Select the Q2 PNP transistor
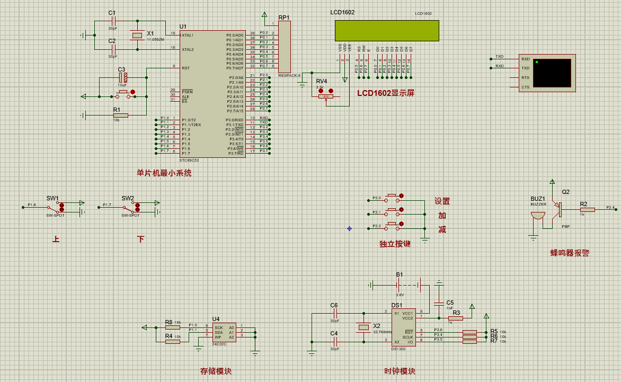Image resolution: width=621 pixels, height=382 pixels. (x=558, y=209)
